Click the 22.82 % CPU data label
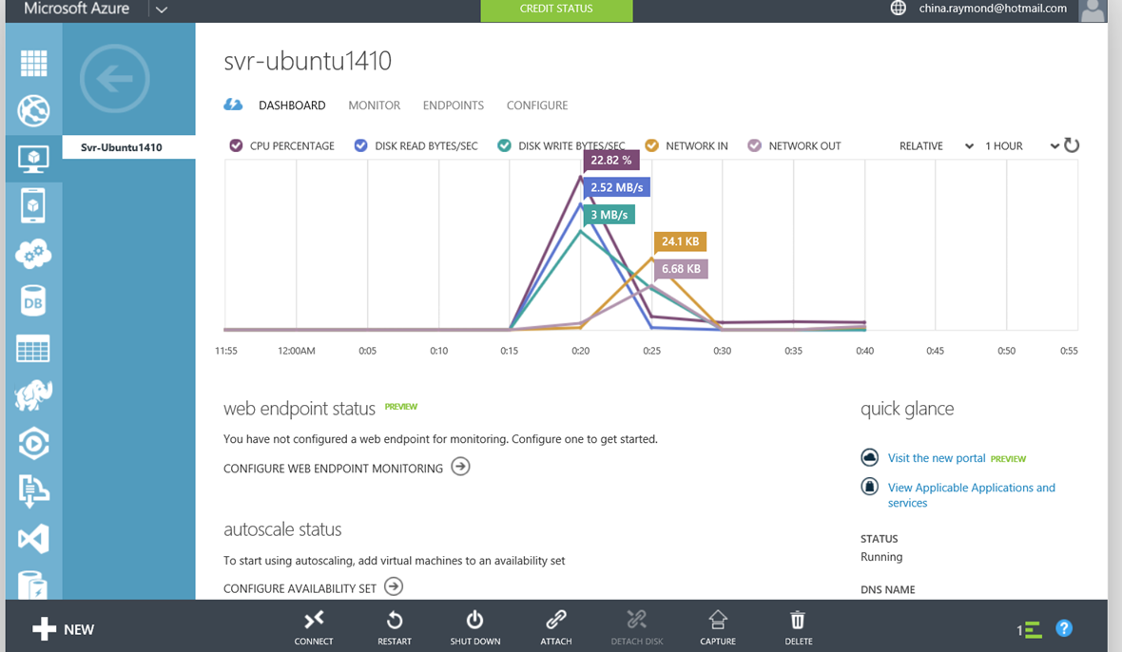1122x652 pixels. pyautogui.click(x=611, y=160)
